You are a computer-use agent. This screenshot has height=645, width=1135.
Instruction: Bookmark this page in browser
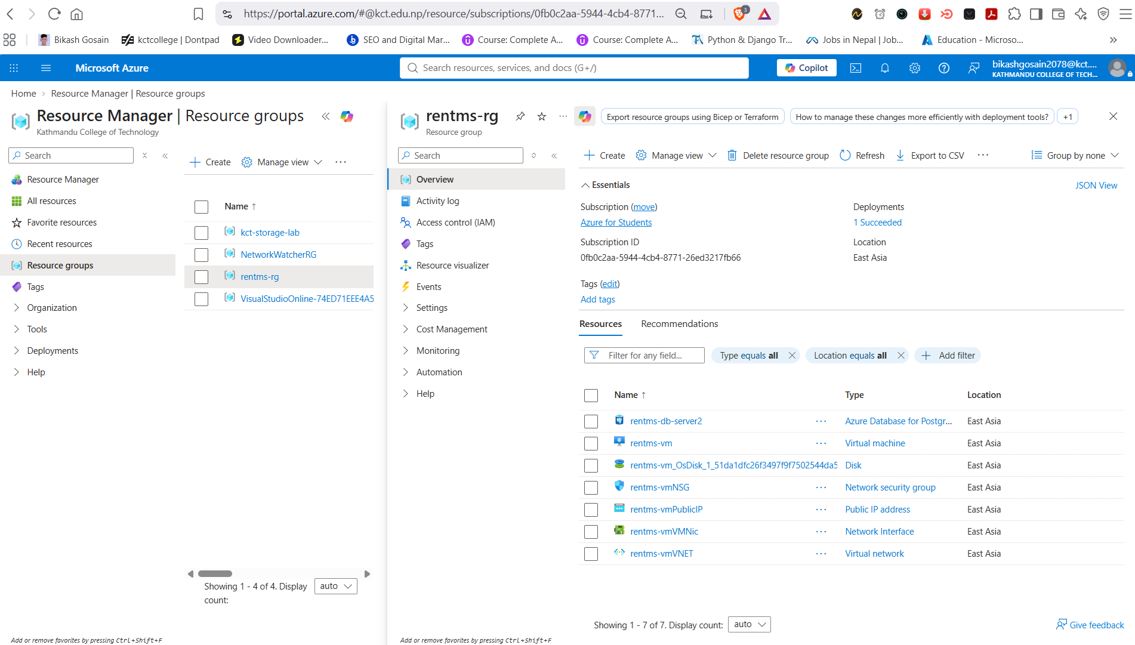coord(198,14)
